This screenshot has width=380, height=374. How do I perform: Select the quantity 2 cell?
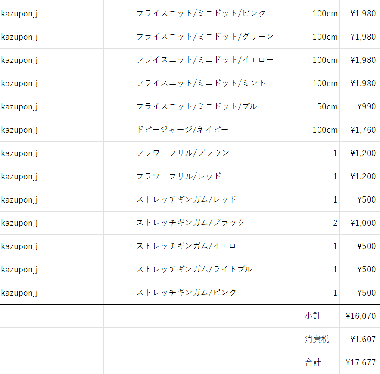click(321, 223)
